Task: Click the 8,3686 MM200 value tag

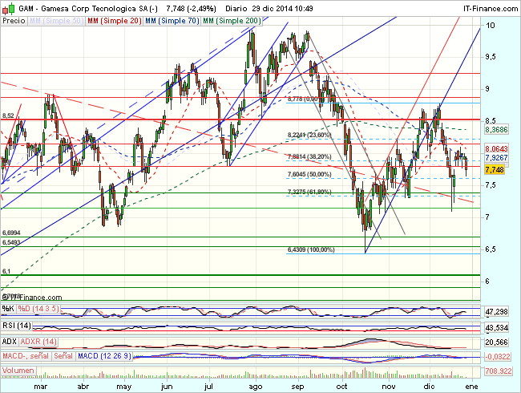Action: tap(496, 130)
